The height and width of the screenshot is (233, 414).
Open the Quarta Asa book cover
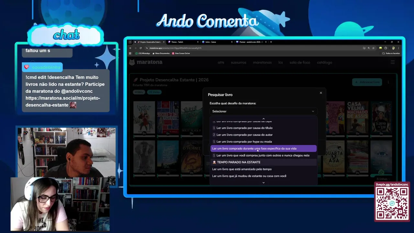(x=333, y=157)
